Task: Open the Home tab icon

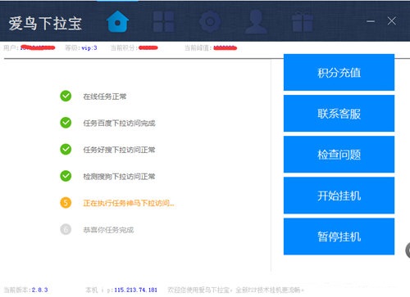Action: point(117,21)
